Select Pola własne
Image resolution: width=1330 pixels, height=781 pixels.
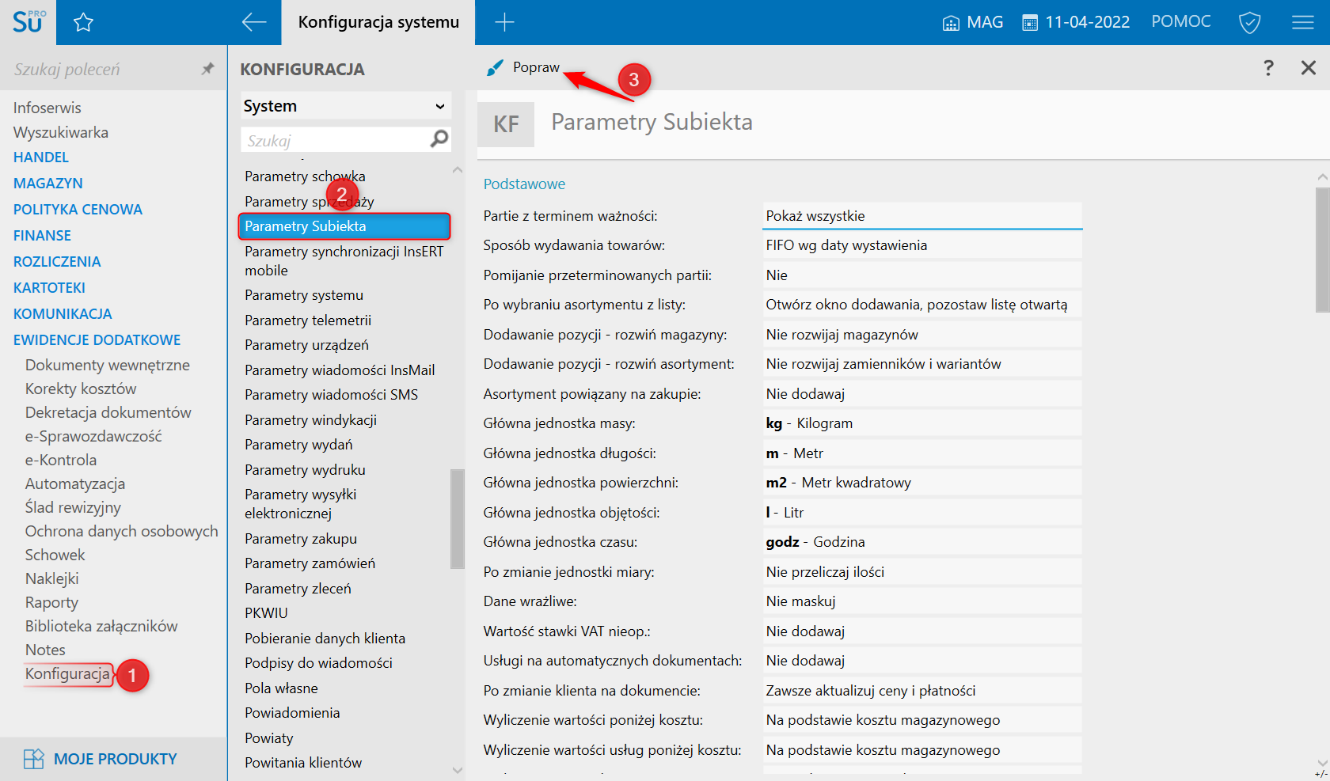[x=281, y=688]
